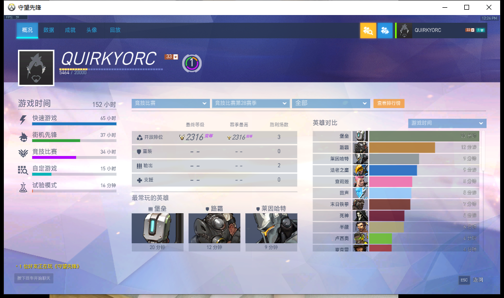Click the 查莉娅 hero portrait icon

point(361,182)
